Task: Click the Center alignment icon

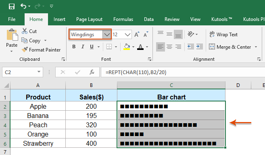Action: tap(169, 47)
